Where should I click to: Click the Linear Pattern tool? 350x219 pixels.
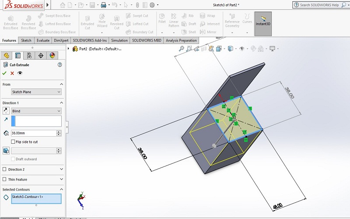point(174,20)
